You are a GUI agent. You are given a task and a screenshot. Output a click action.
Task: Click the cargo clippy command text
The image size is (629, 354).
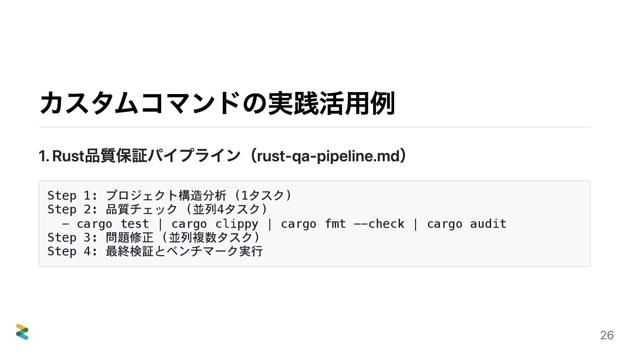click(215, 224)
